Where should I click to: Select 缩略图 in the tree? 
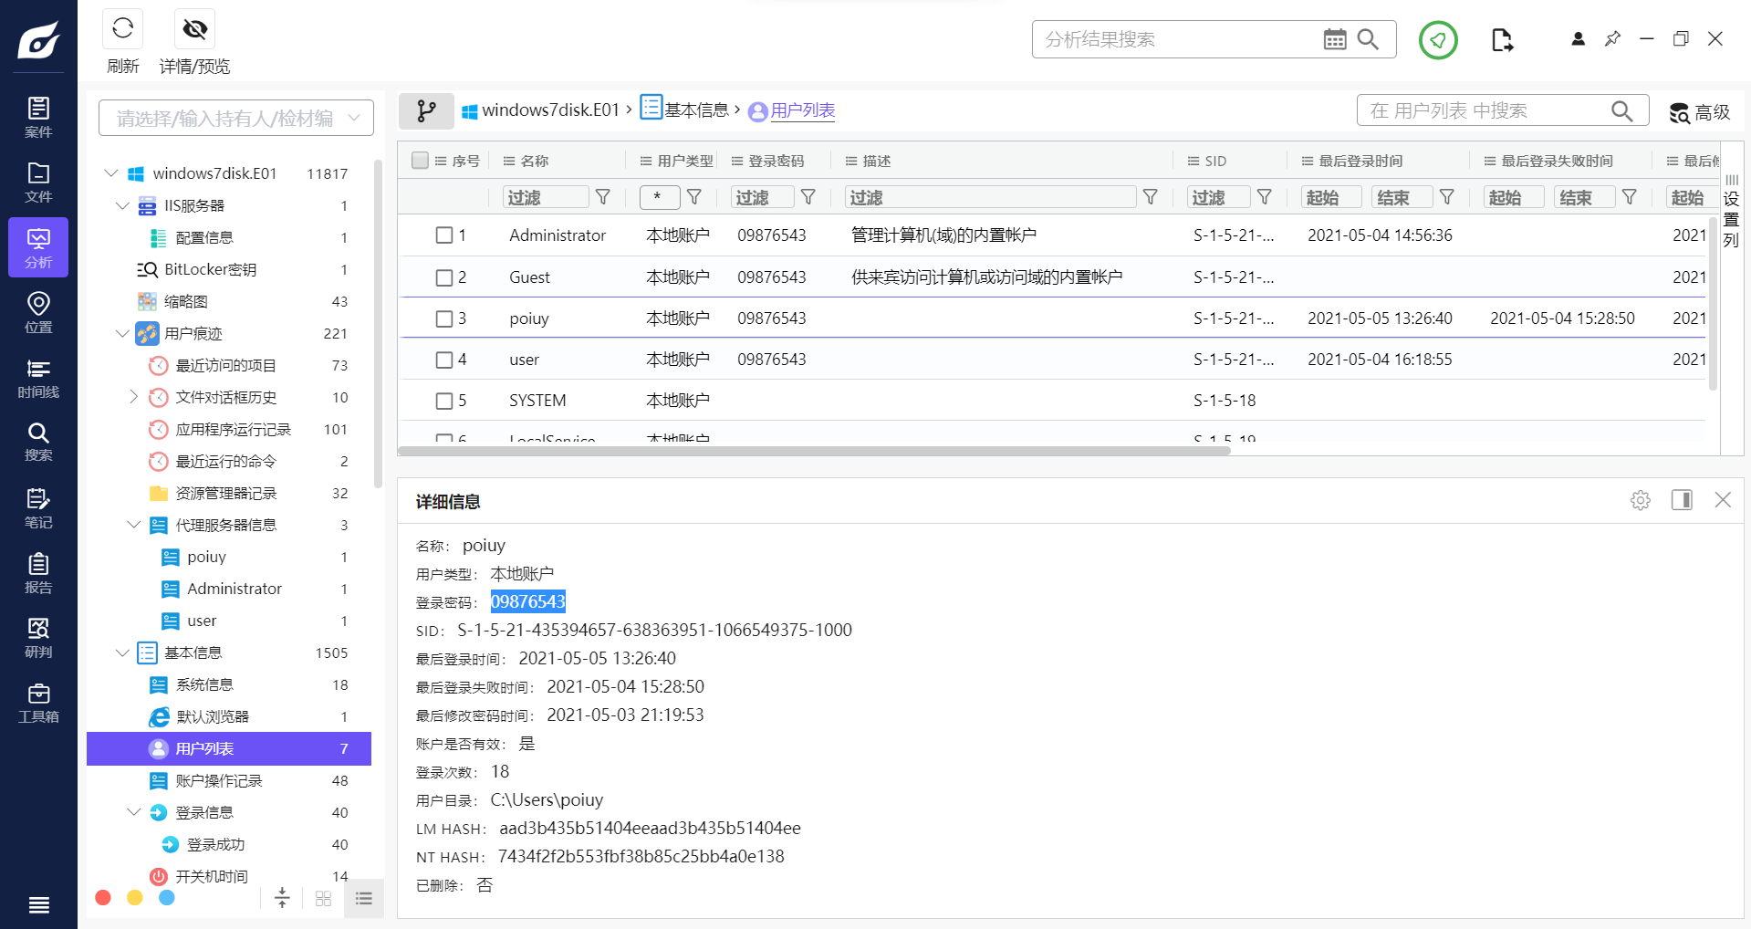(x=186, y=301)
